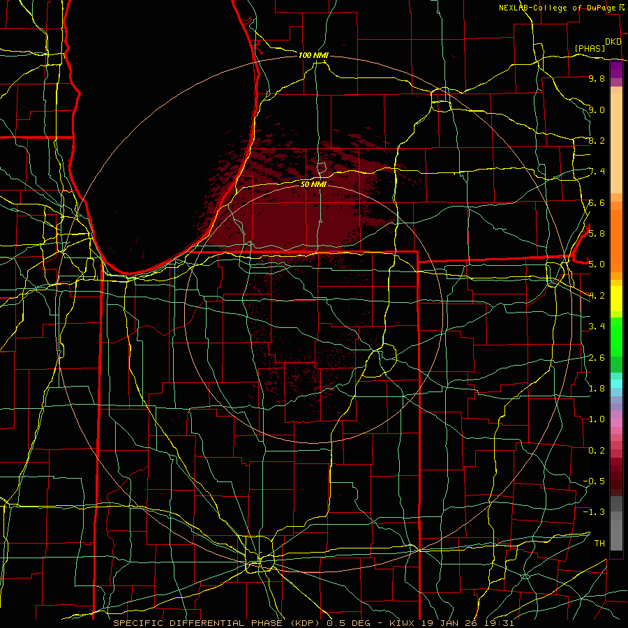Click the 5.8 scale value

597,233
